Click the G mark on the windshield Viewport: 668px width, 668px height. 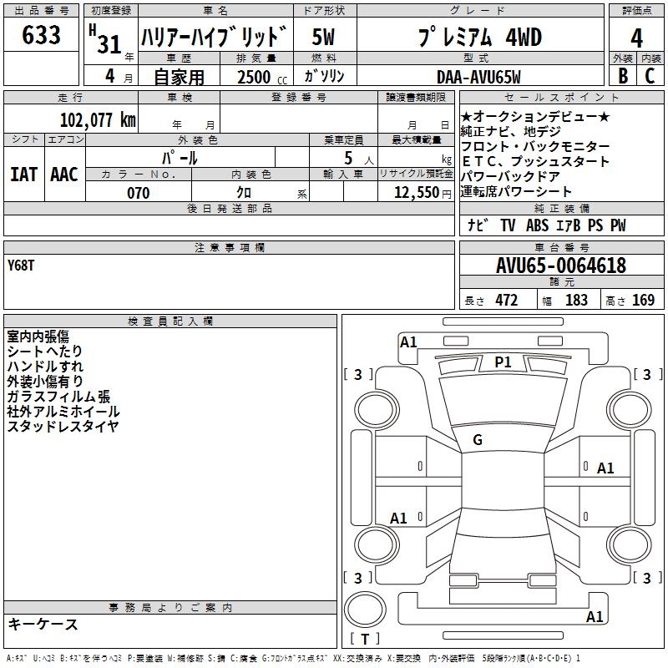pos(478,439)
